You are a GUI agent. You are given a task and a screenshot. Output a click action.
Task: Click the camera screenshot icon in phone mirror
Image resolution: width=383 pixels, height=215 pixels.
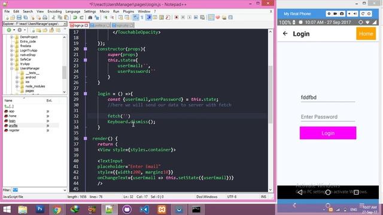click(342, 14)
